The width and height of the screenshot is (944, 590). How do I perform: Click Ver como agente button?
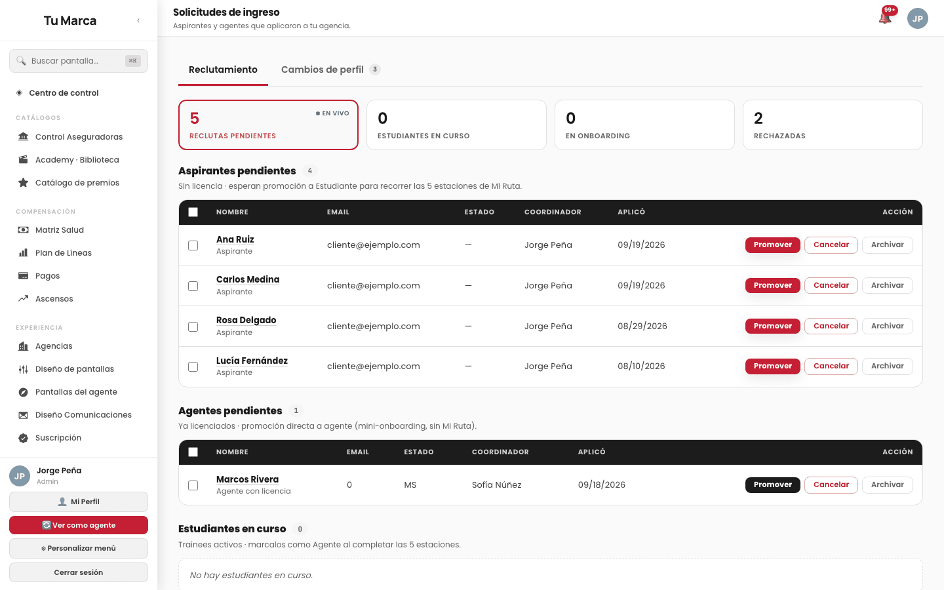[x=79, y=525]
